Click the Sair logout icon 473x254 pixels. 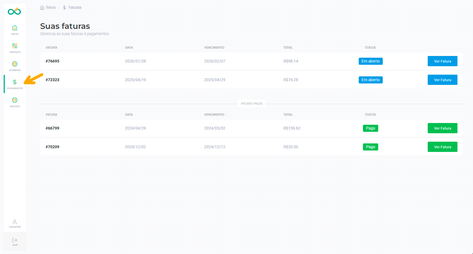[x=15, y=240]
